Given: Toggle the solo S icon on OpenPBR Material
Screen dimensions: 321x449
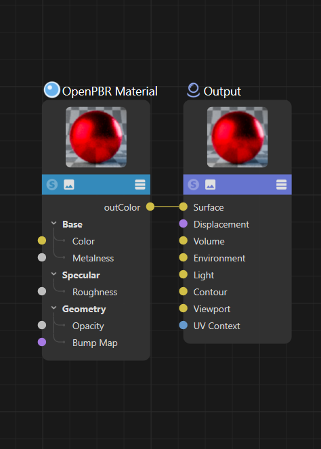Looking at the screenshot, I should pos(52,185).
